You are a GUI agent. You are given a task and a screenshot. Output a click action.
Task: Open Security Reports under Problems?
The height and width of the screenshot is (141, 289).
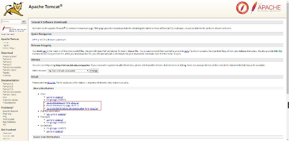coord(10,111)
